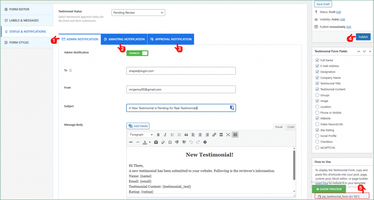
Task: Switch to Awaiting Notification tab
Action: 124,39
